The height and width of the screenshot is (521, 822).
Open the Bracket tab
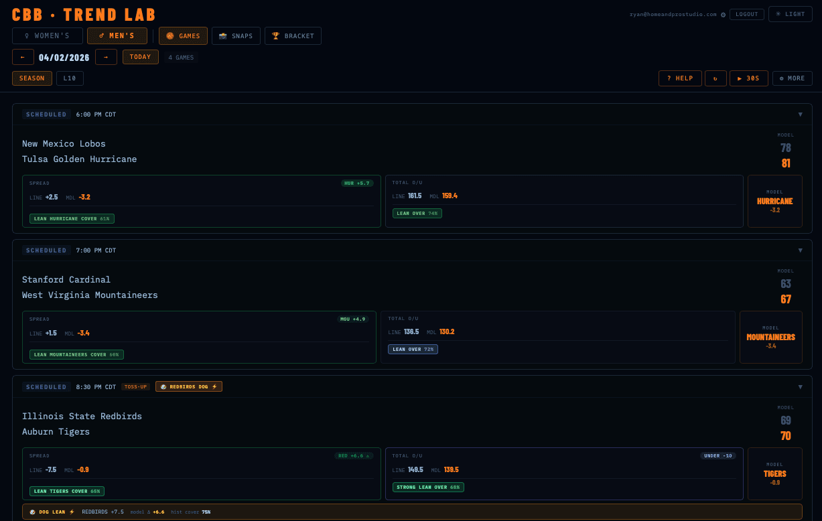tap(293, 35)
